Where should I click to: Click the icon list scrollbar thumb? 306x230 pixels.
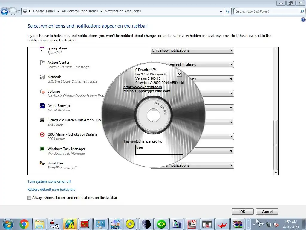(x=276, y=145)
